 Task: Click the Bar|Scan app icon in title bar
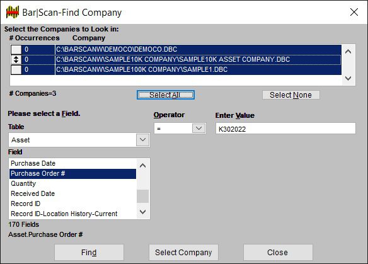13,12
